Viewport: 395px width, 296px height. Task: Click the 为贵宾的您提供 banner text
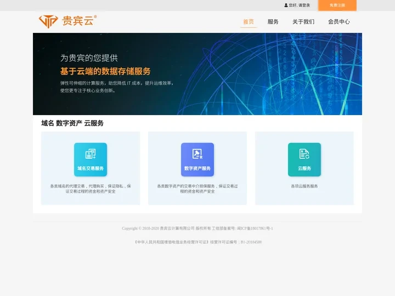(x=89, y=58)
